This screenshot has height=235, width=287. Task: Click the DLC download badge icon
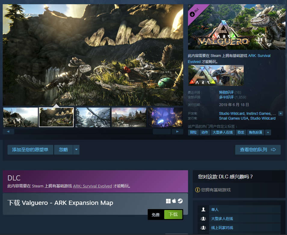[192, 14]
